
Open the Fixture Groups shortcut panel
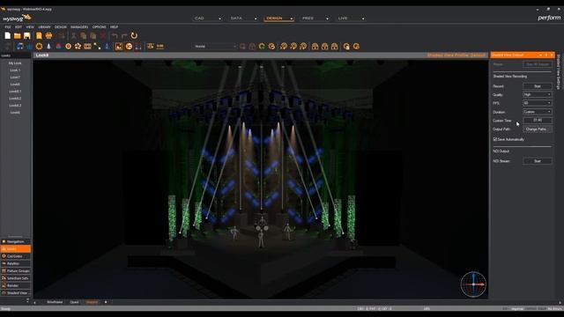(x=16, y=270)
